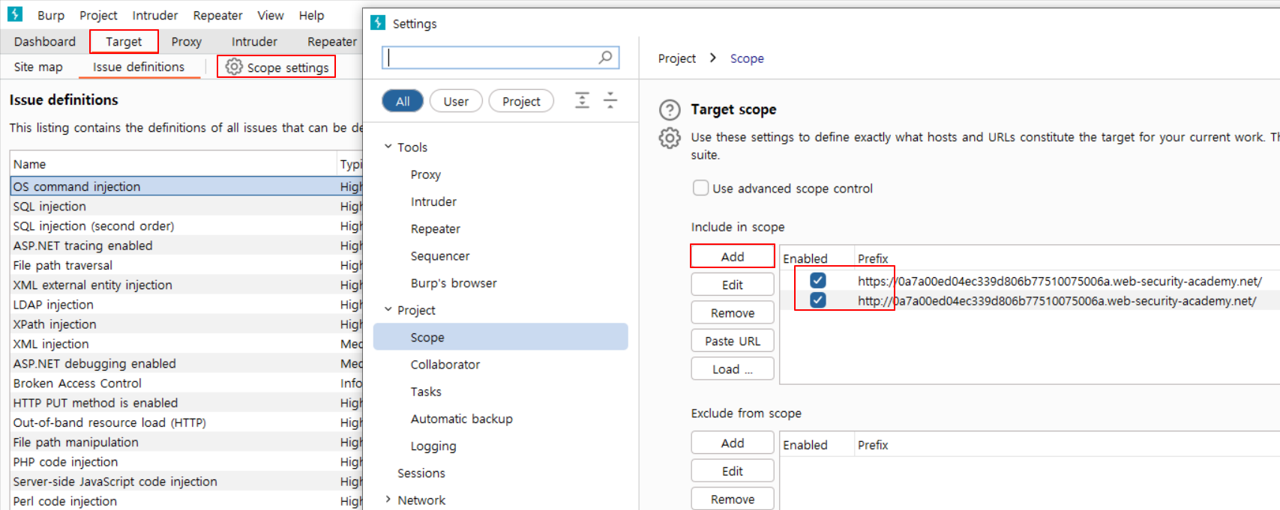Open the Site map sub-tab

click(x=38, y=67)
